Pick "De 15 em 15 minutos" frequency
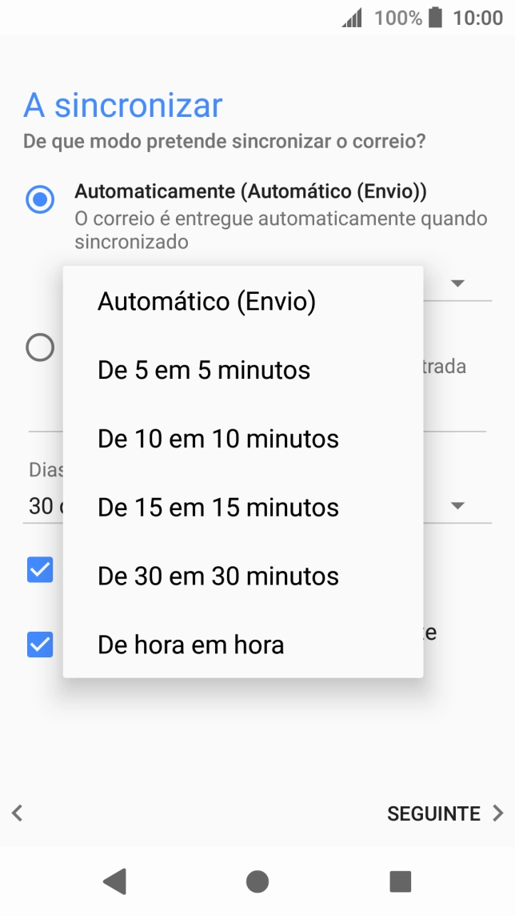 point(217,507)
